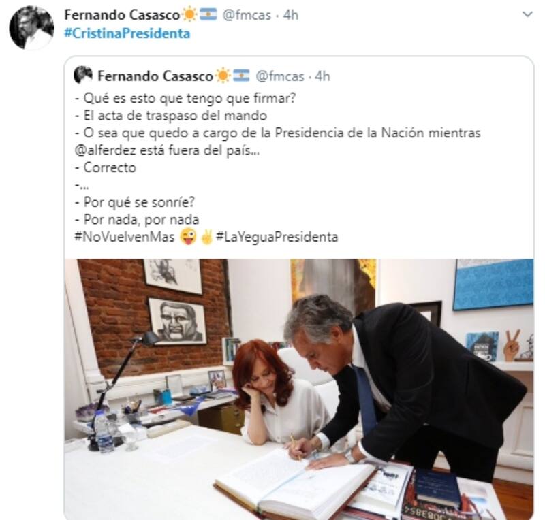Click the 4h timestamp in quoted tweet
The image size is (545, 520).
tap(322, 76)
